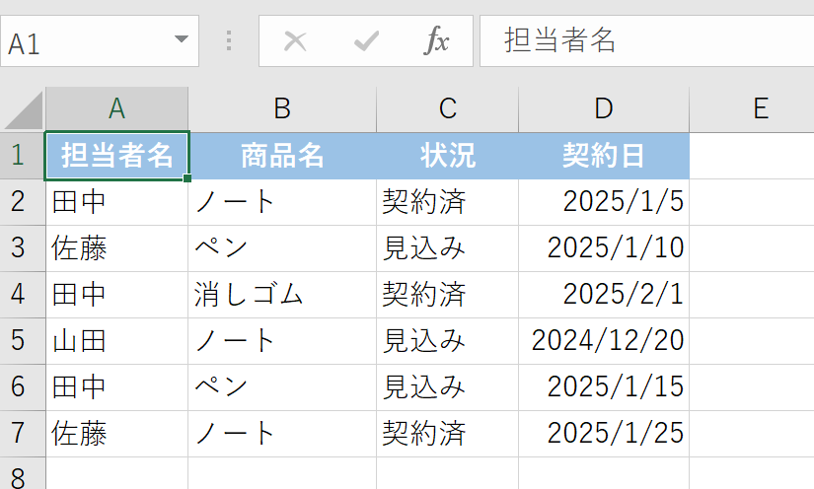
Task: Open the Name Box dropdown arrow
Action: coord(182,39)
